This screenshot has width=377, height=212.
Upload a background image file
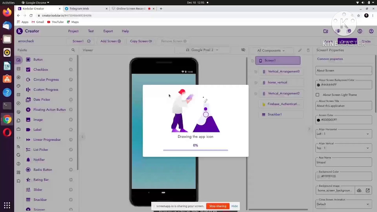point(359,191)
